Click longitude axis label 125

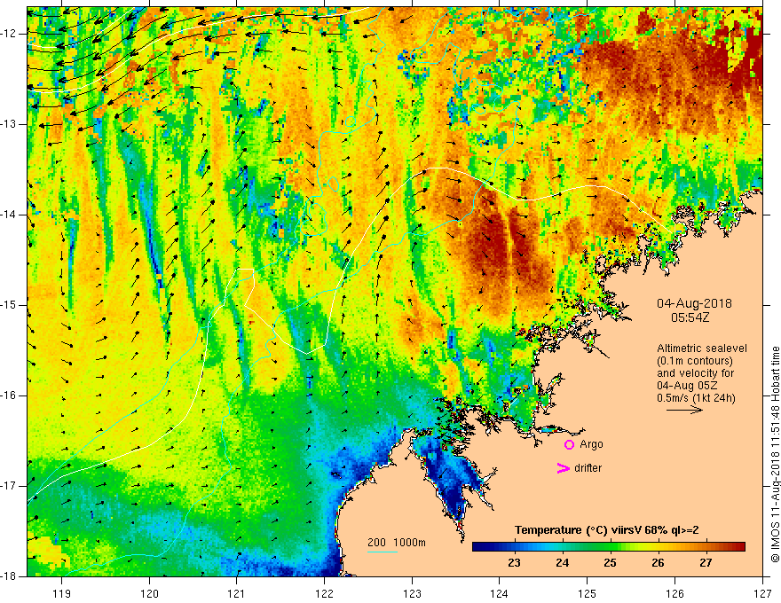pyautogui.click(x=588, y=593)
